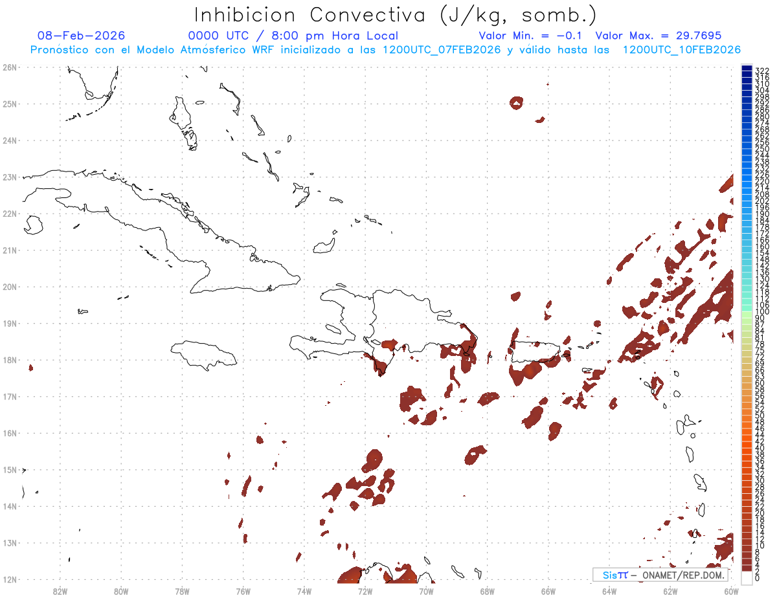The width and height of the screenshot is (777, 600).
Task: Click the 18N latitude label
Action: pos(9,360)
